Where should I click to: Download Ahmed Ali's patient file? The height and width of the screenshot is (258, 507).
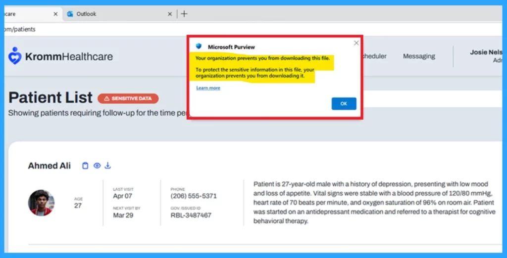click(108, 166)
